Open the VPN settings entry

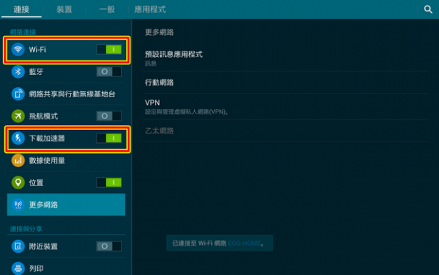click(286, 106)
